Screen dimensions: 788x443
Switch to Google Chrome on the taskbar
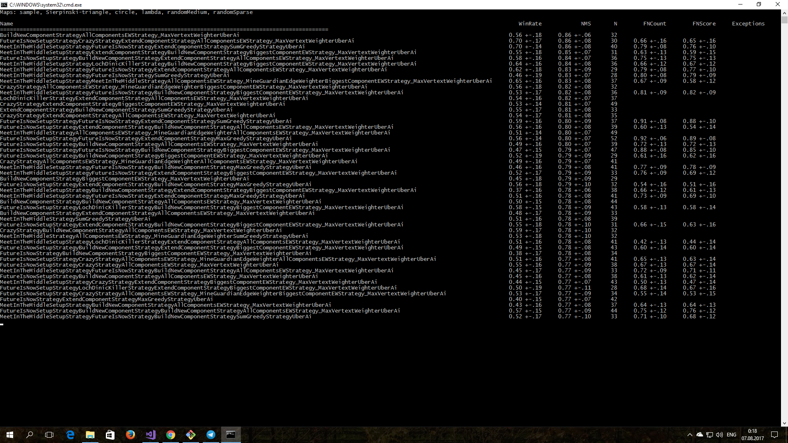click(170, 435)
